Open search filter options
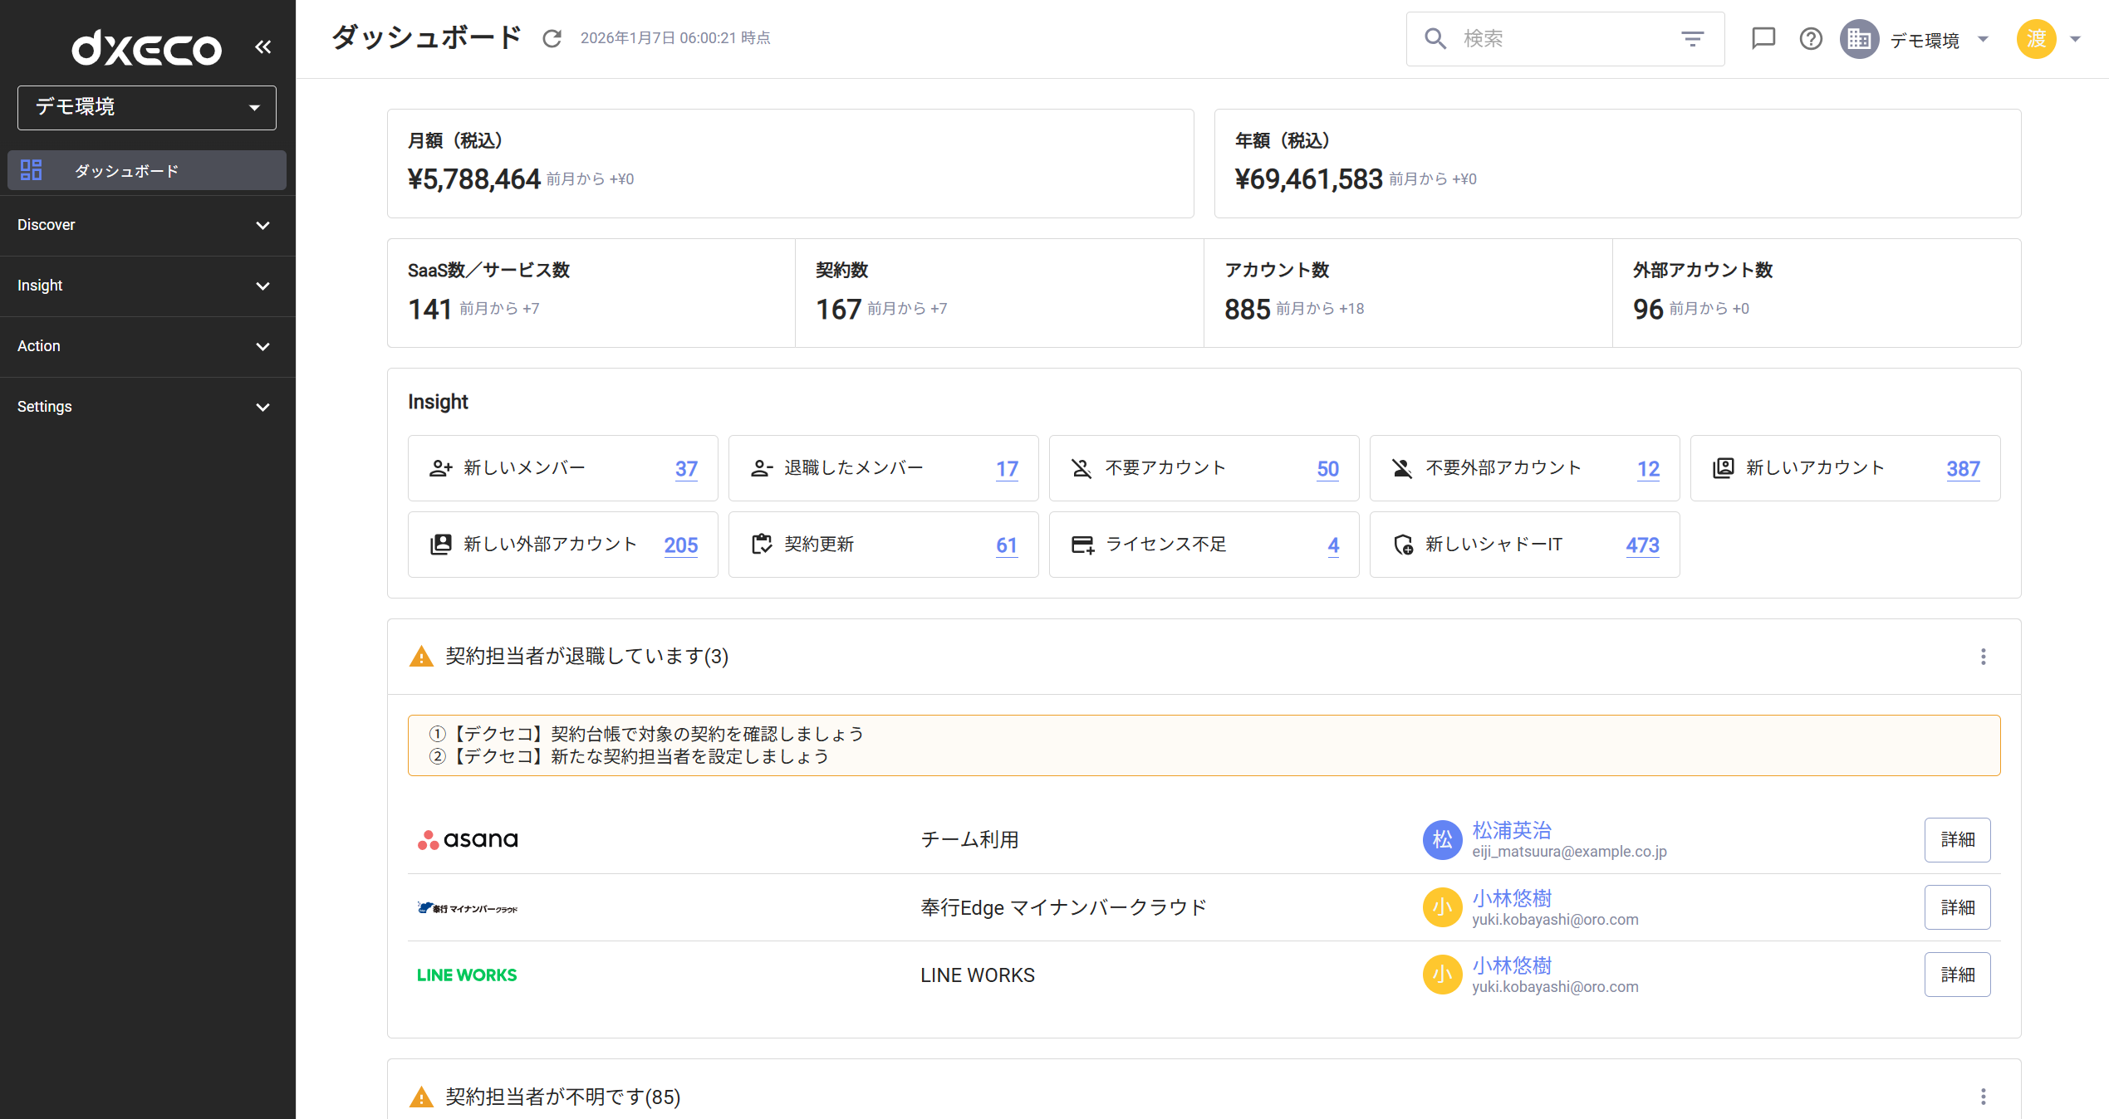The width and height of the screenshot is (2109, 1119). coord(1692,38)
